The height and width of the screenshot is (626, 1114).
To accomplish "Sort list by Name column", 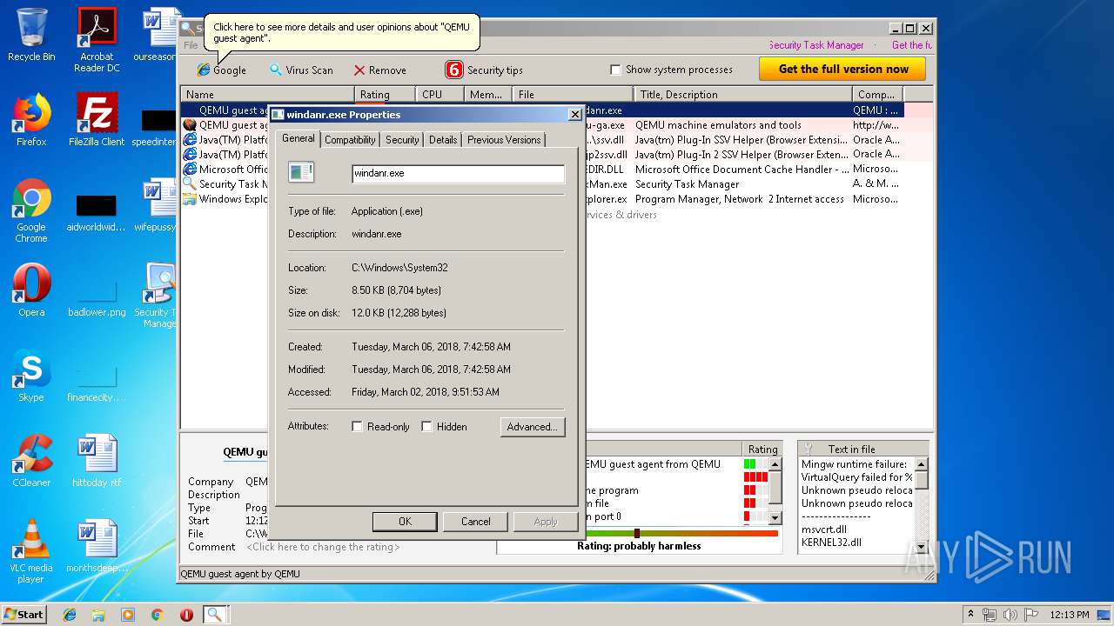I will [x=267, y=95].
